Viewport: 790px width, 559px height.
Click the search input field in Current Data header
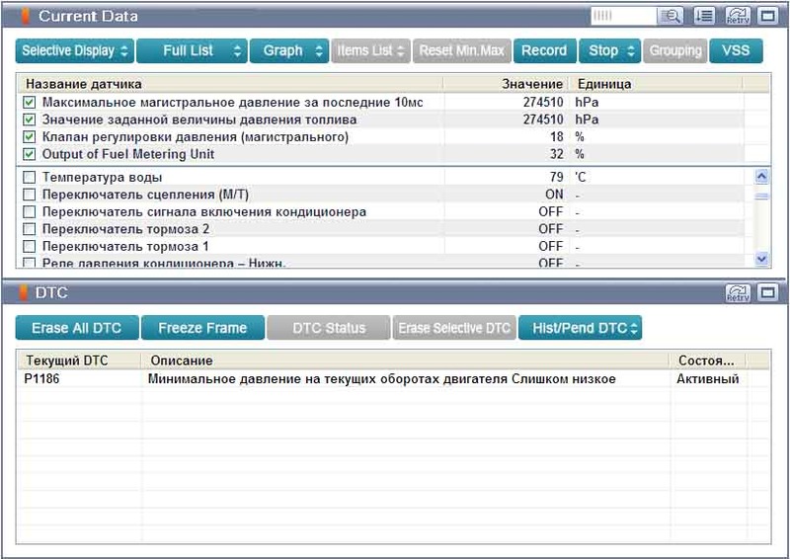(x=624, y=16)
